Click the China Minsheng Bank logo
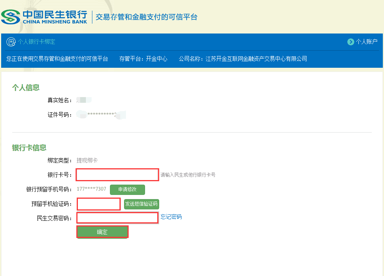The image size is (384, 276). (44, 17)
